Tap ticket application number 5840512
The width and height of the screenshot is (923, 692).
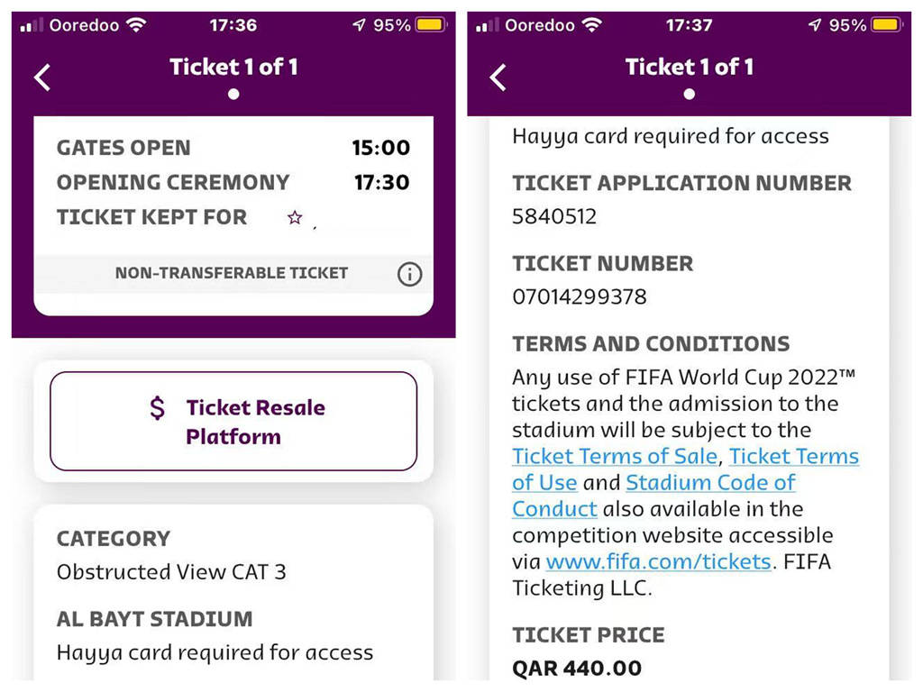554,216
